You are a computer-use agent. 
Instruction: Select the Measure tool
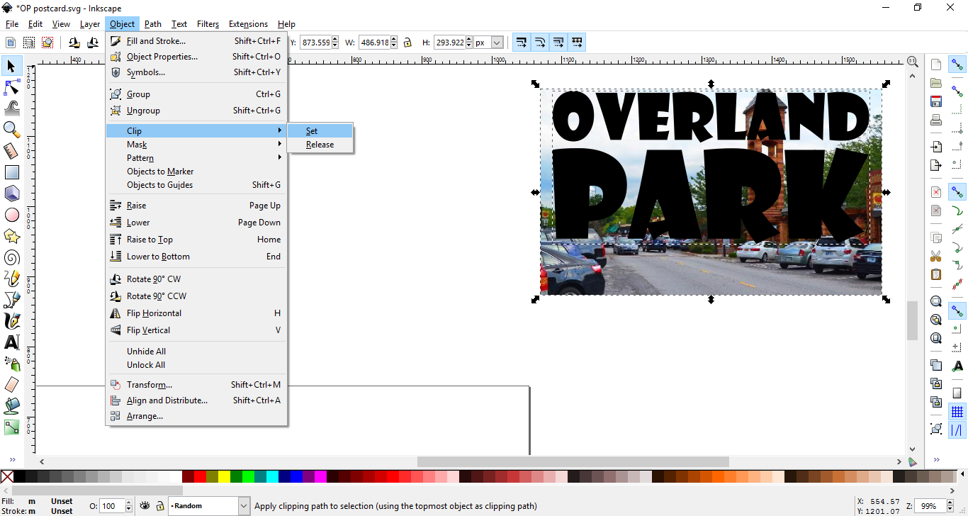[x=11, y=151]
